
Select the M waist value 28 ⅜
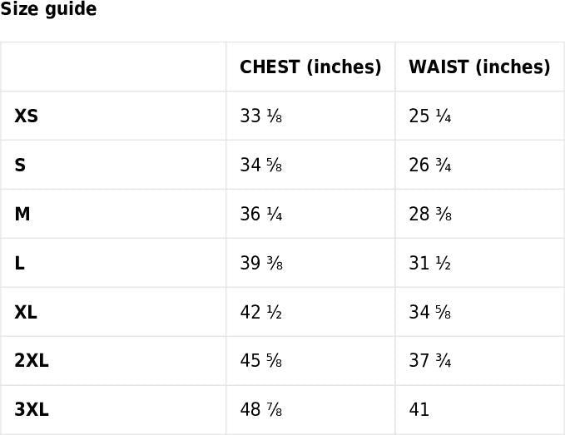point(430,215)
